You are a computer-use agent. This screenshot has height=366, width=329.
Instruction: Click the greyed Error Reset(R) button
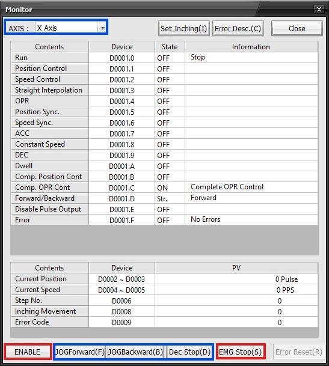299,352
